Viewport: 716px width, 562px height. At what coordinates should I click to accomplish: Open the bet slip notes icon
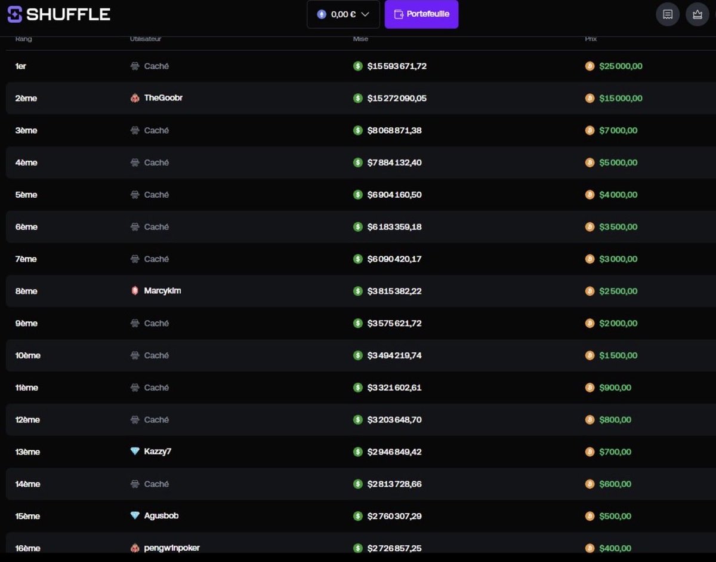pyautogui.click(x=668, y=14)
